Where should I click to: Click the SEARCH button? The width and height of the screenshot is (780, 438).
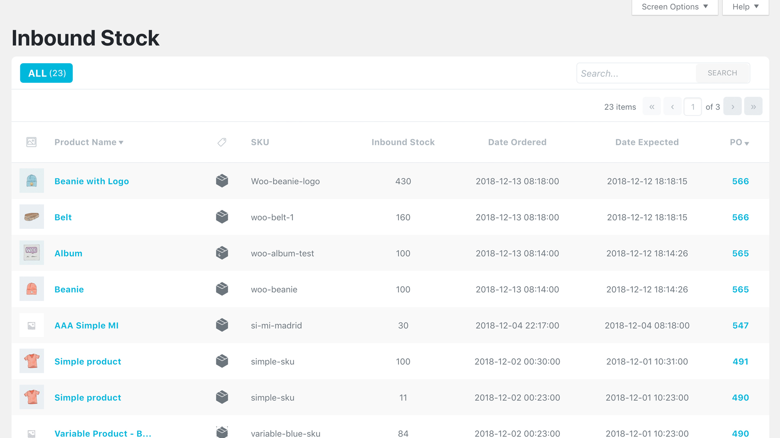click(722, 73)
